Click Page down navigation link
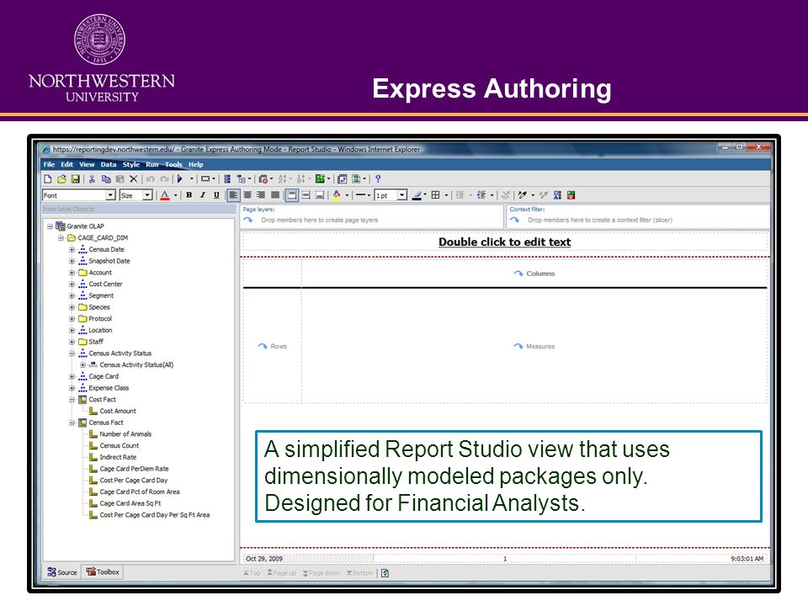This screenshot has height=606, width=808. 322,573
